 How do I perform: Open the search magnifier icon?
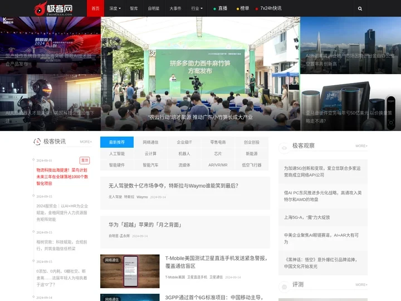point(360,8)
